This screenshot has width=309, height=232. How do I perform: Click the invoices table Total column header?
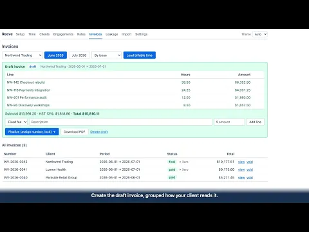[x=230, y=154]
